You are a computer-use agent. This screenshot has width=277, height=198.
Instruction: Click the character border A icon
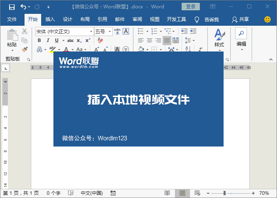126,31
